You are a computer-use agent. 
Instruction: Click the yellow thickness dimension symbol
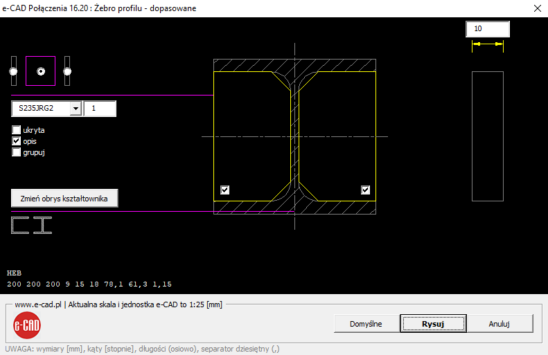tap(488, 46)
